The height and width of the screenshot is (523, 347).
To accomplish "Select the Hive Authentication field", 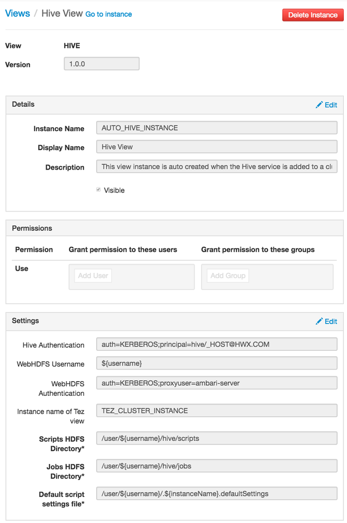I will coord(216,344).
